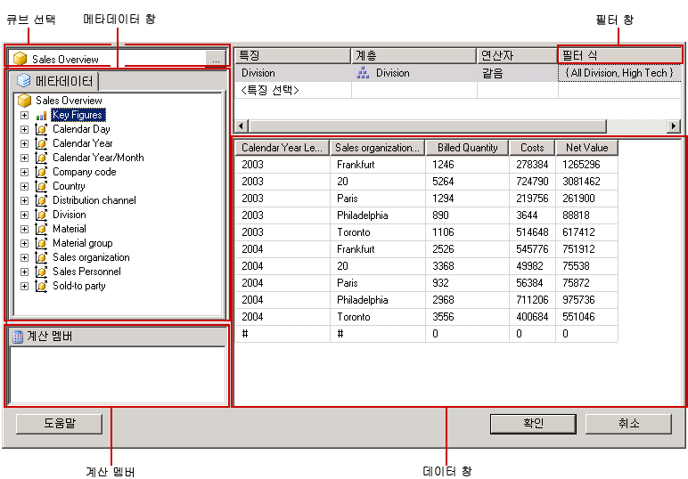Click the Sales Personnel dimension icon

tap(41, 272)
